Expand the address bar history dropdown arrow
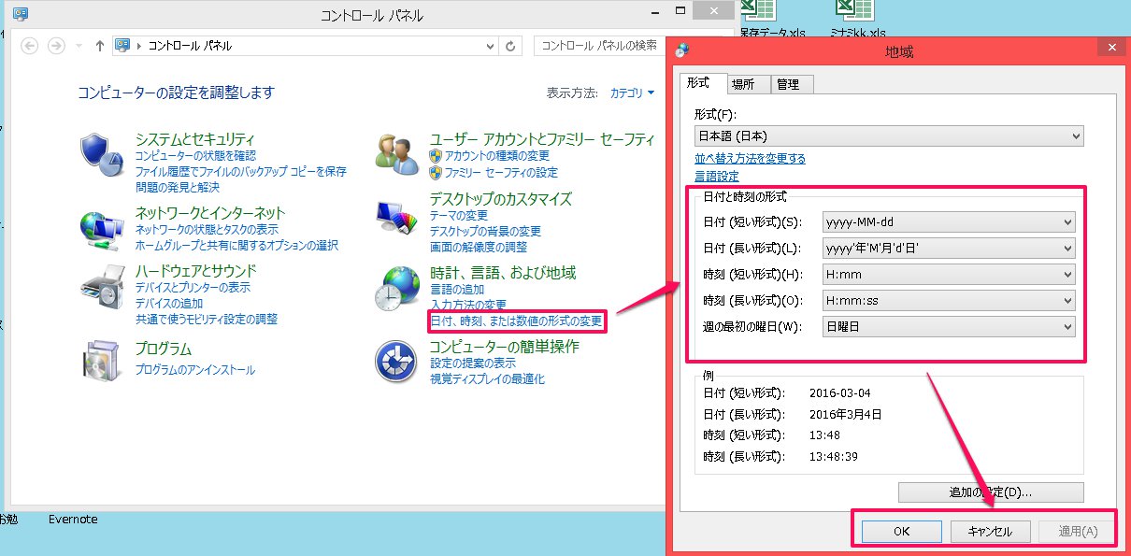The width and height of the screenshot is (1131, 556). [490, 46]
